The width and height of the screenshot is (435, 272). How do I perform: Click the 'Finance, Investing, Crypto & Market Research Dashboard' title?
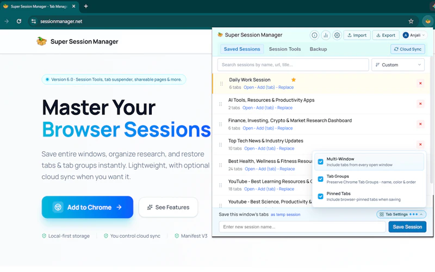point(290,121)
